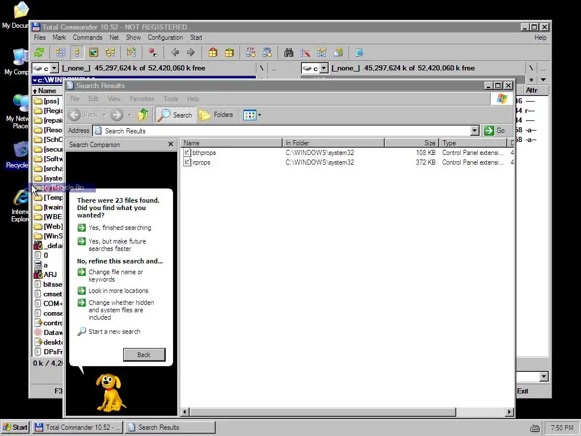Click the Up folder icon in Search Results

[143, 115]
